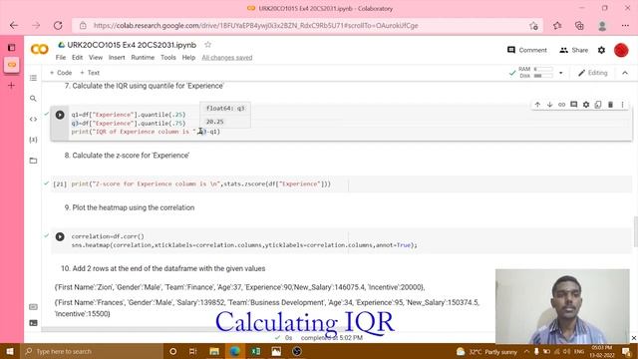This screenshot has width=638, height=359.
Task: Open the command palette icon in sidebar
Action: pyautogui.click(x=33, y=307)
